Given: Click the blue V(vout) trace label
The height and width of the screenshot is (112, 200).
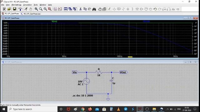Looking at the screenshot, I should point(147,21).
